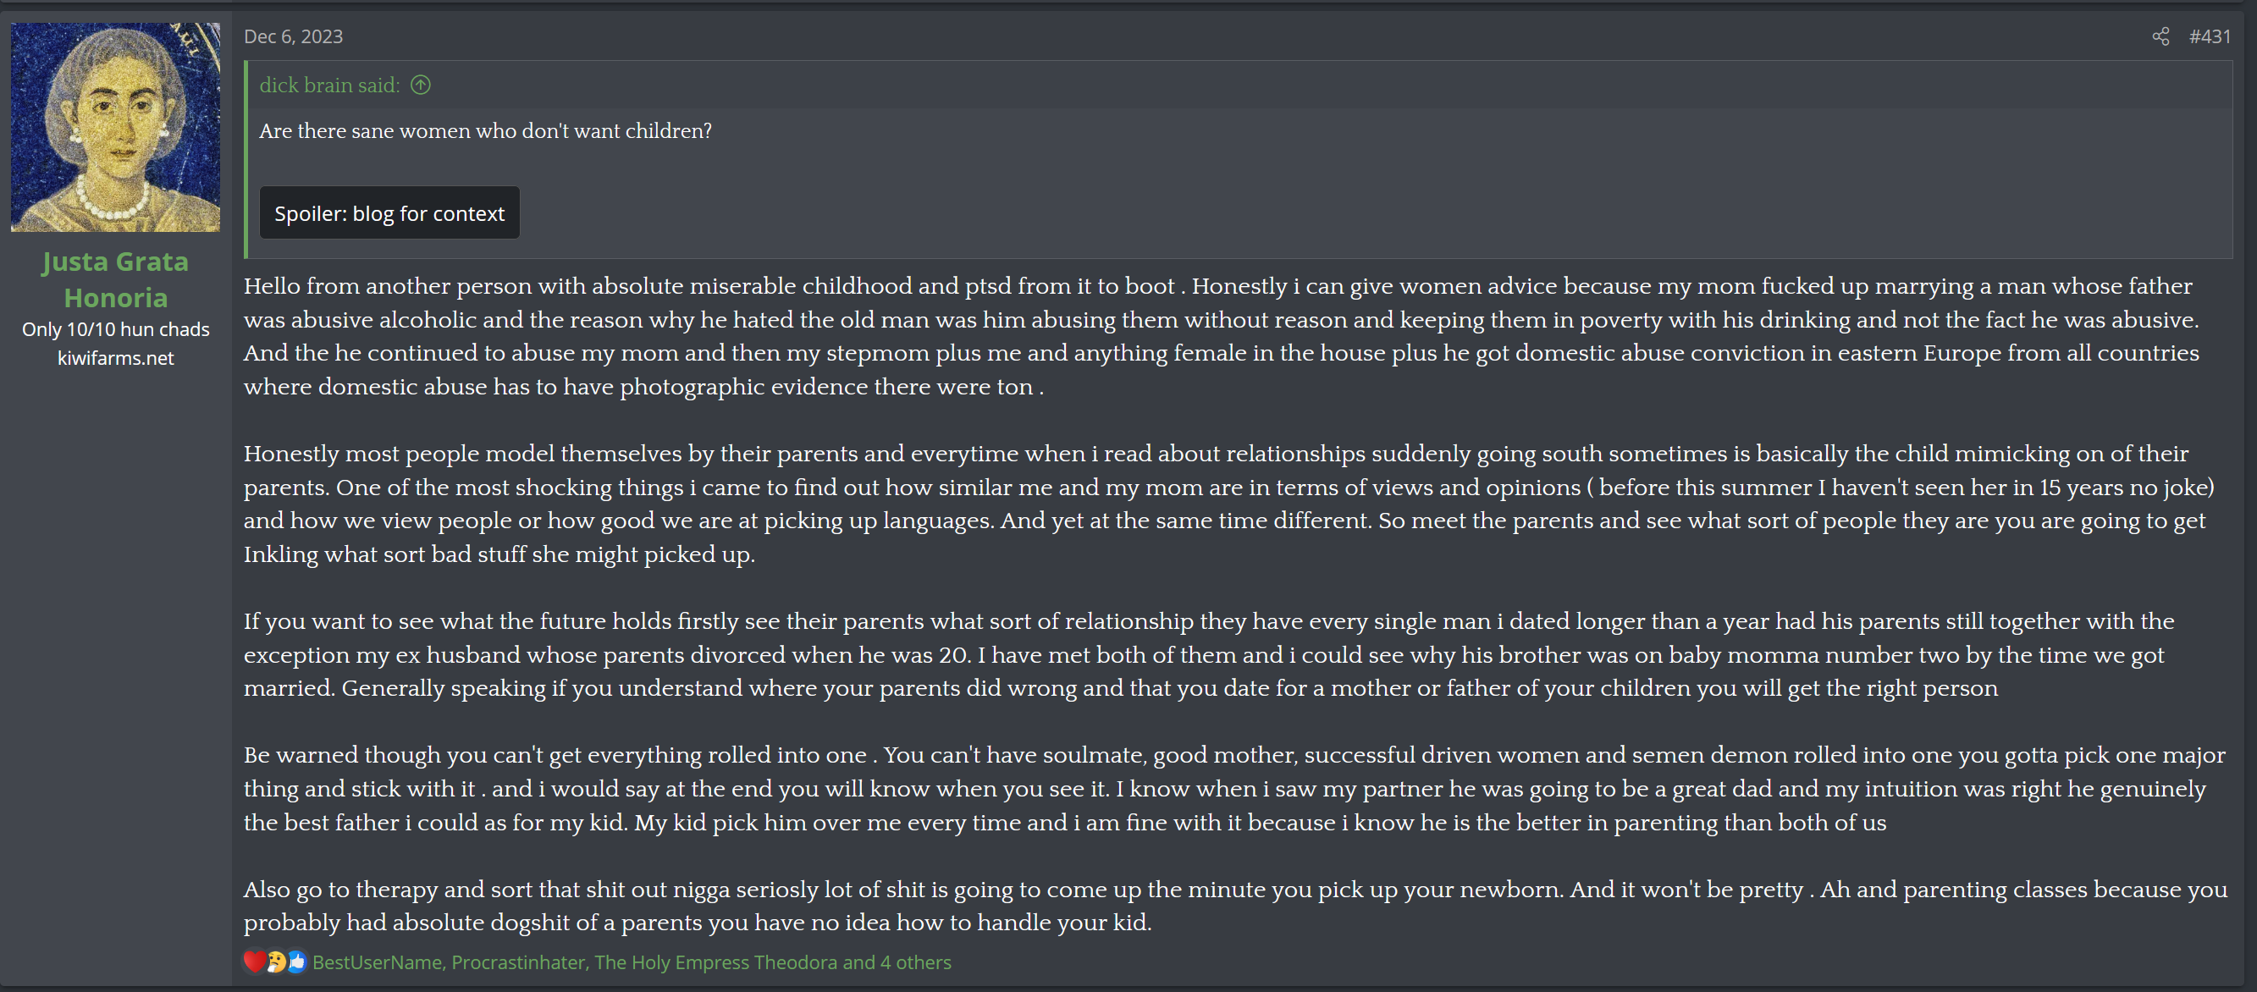Viewport: 2257px width, 992px height.
Task: Click the jump-to-quoted-post arrow icon
Action: (421, 85)
